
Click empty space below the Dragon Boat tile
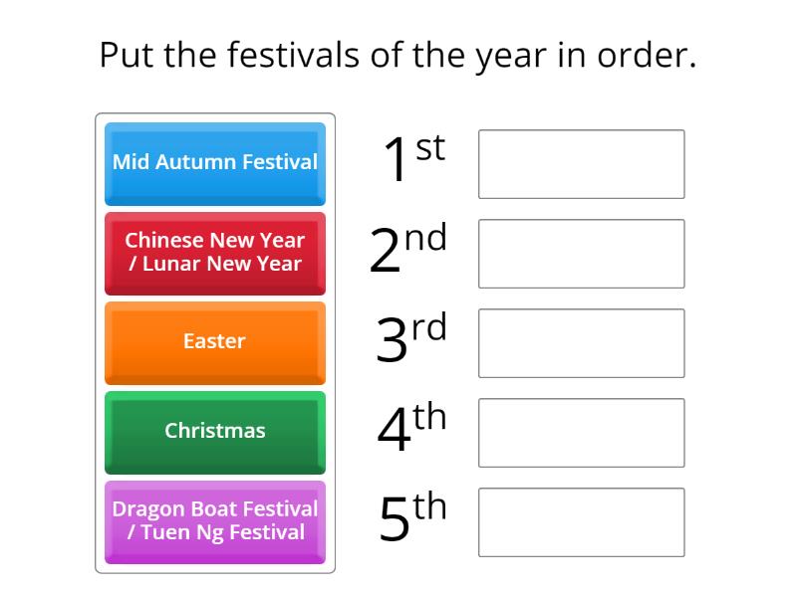[x=215, y=568]
